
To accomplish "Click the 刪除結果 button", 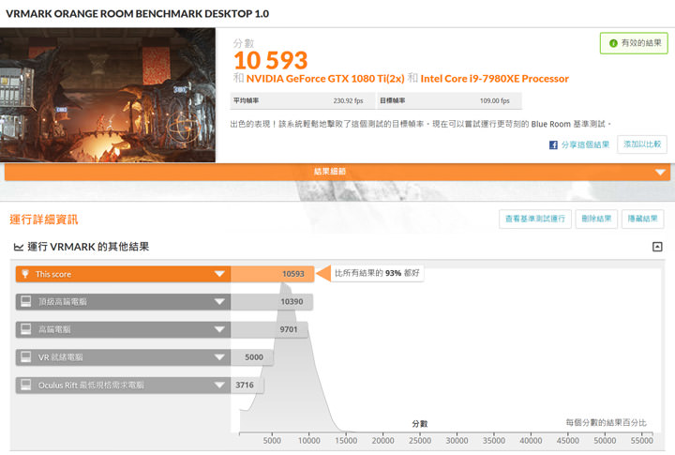I will tap(596, 219).
